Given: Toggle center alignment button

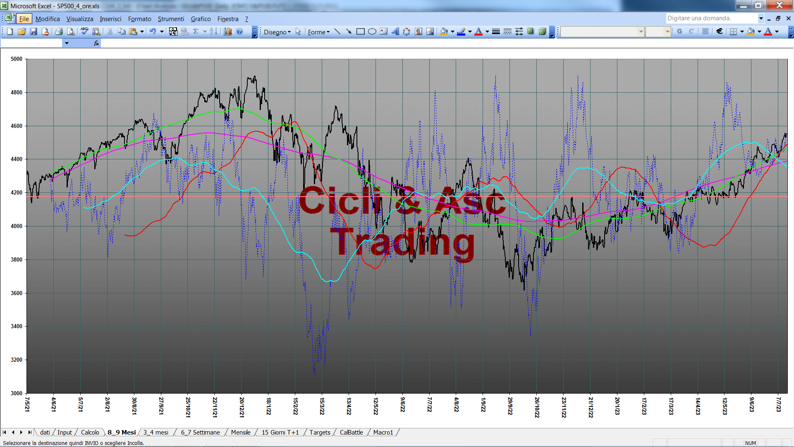Looking at the screenshot, I should pyautogui.click(x=706, y=31).
